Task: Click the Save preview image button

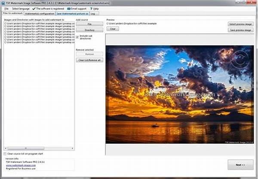Action: 240,30
